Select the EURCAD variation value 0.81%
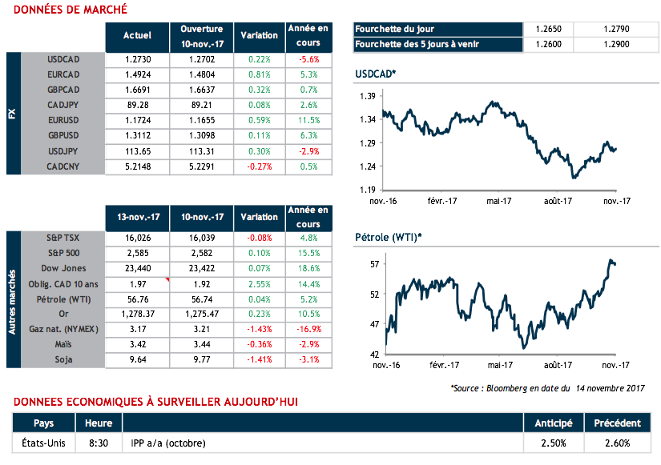This screenshot has width=661, height=465. (x=260, y=74)
